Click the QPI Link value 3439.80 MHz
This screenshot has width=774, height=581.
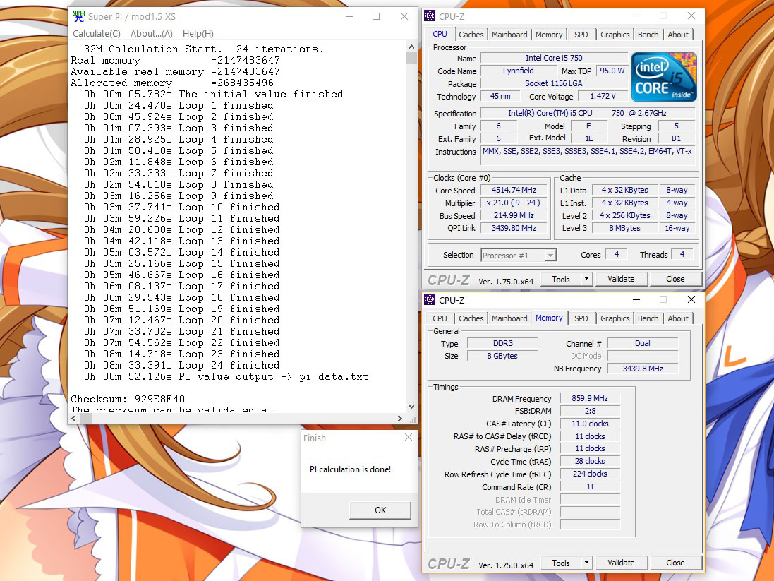(514, 228)
